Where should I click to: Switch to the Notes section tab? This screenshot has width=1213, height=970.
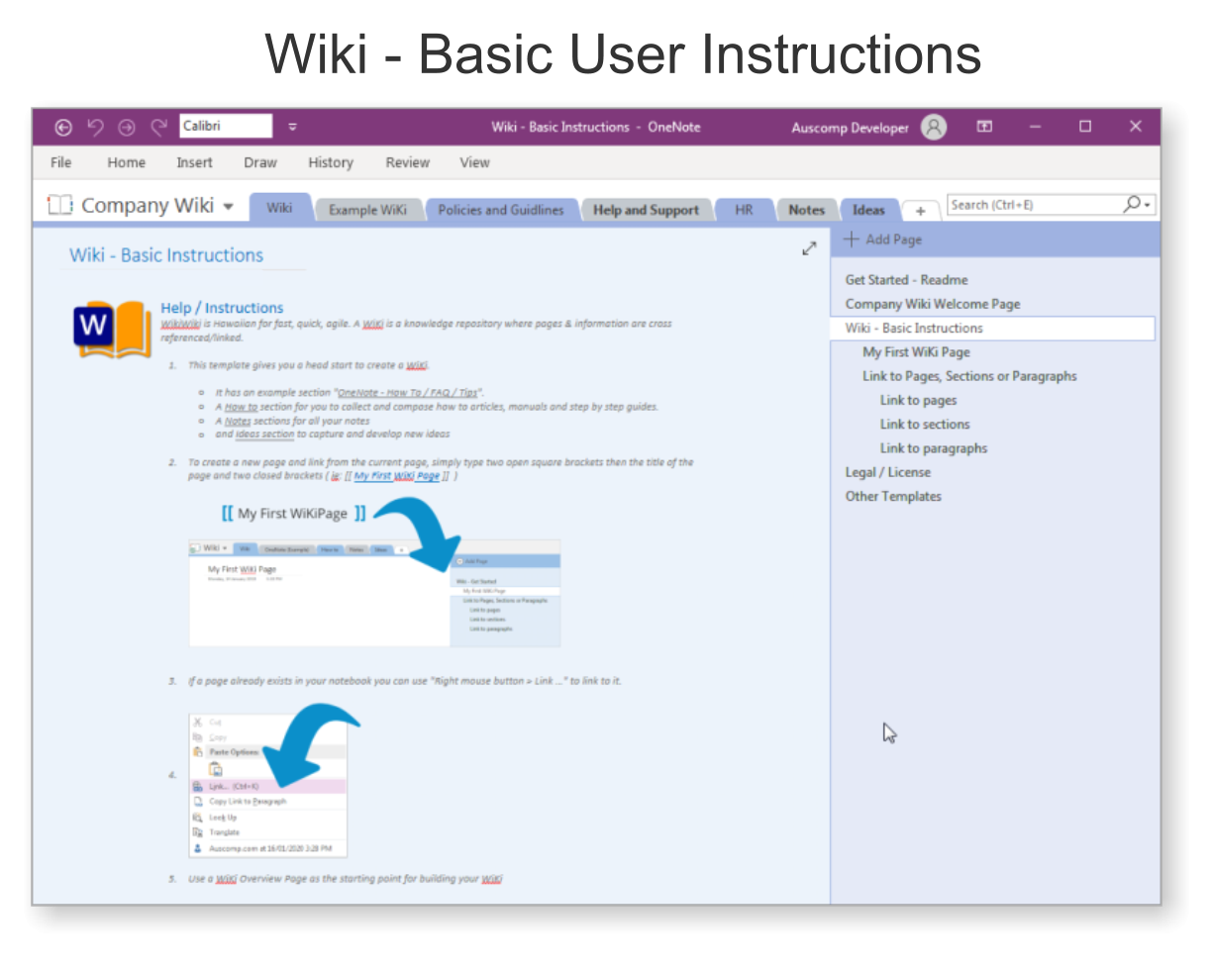point(806,210)
